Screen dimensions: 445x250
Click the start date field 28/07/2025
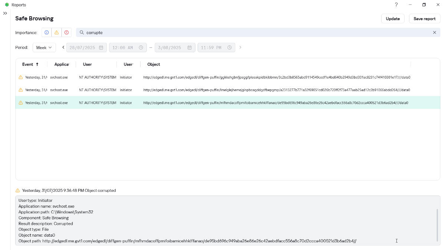(86, 47)
